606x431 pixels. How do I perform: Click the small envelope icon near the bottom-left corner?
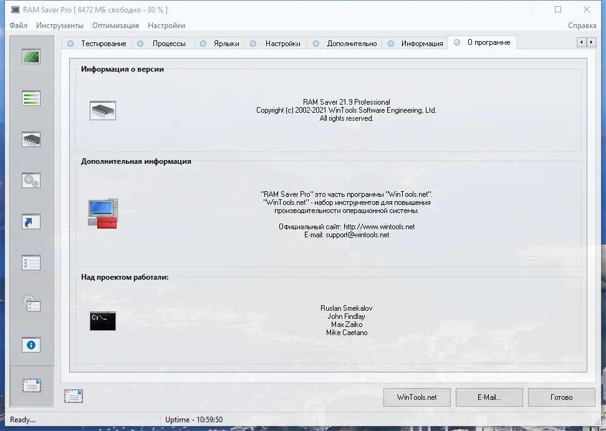coord(74,396)
